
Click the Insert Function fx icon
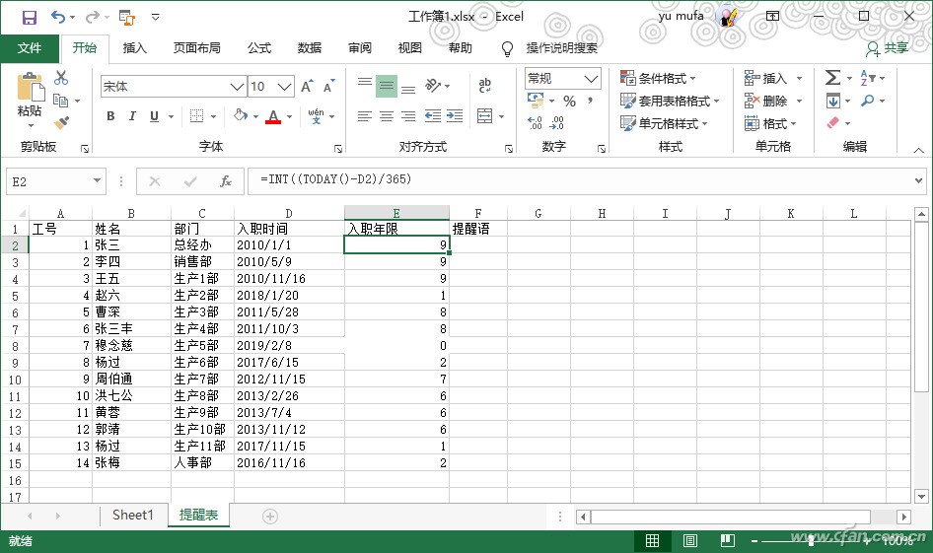pos(226,181)
